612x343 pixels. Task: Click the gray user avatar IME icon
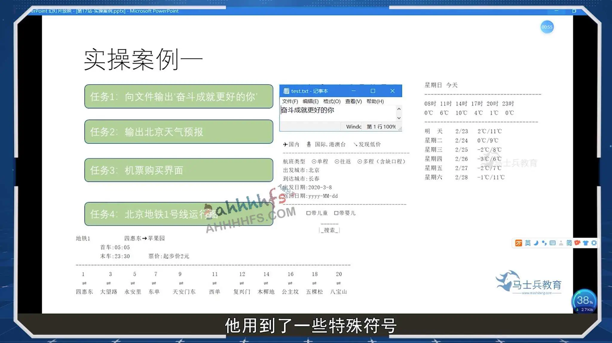(561, 243)
